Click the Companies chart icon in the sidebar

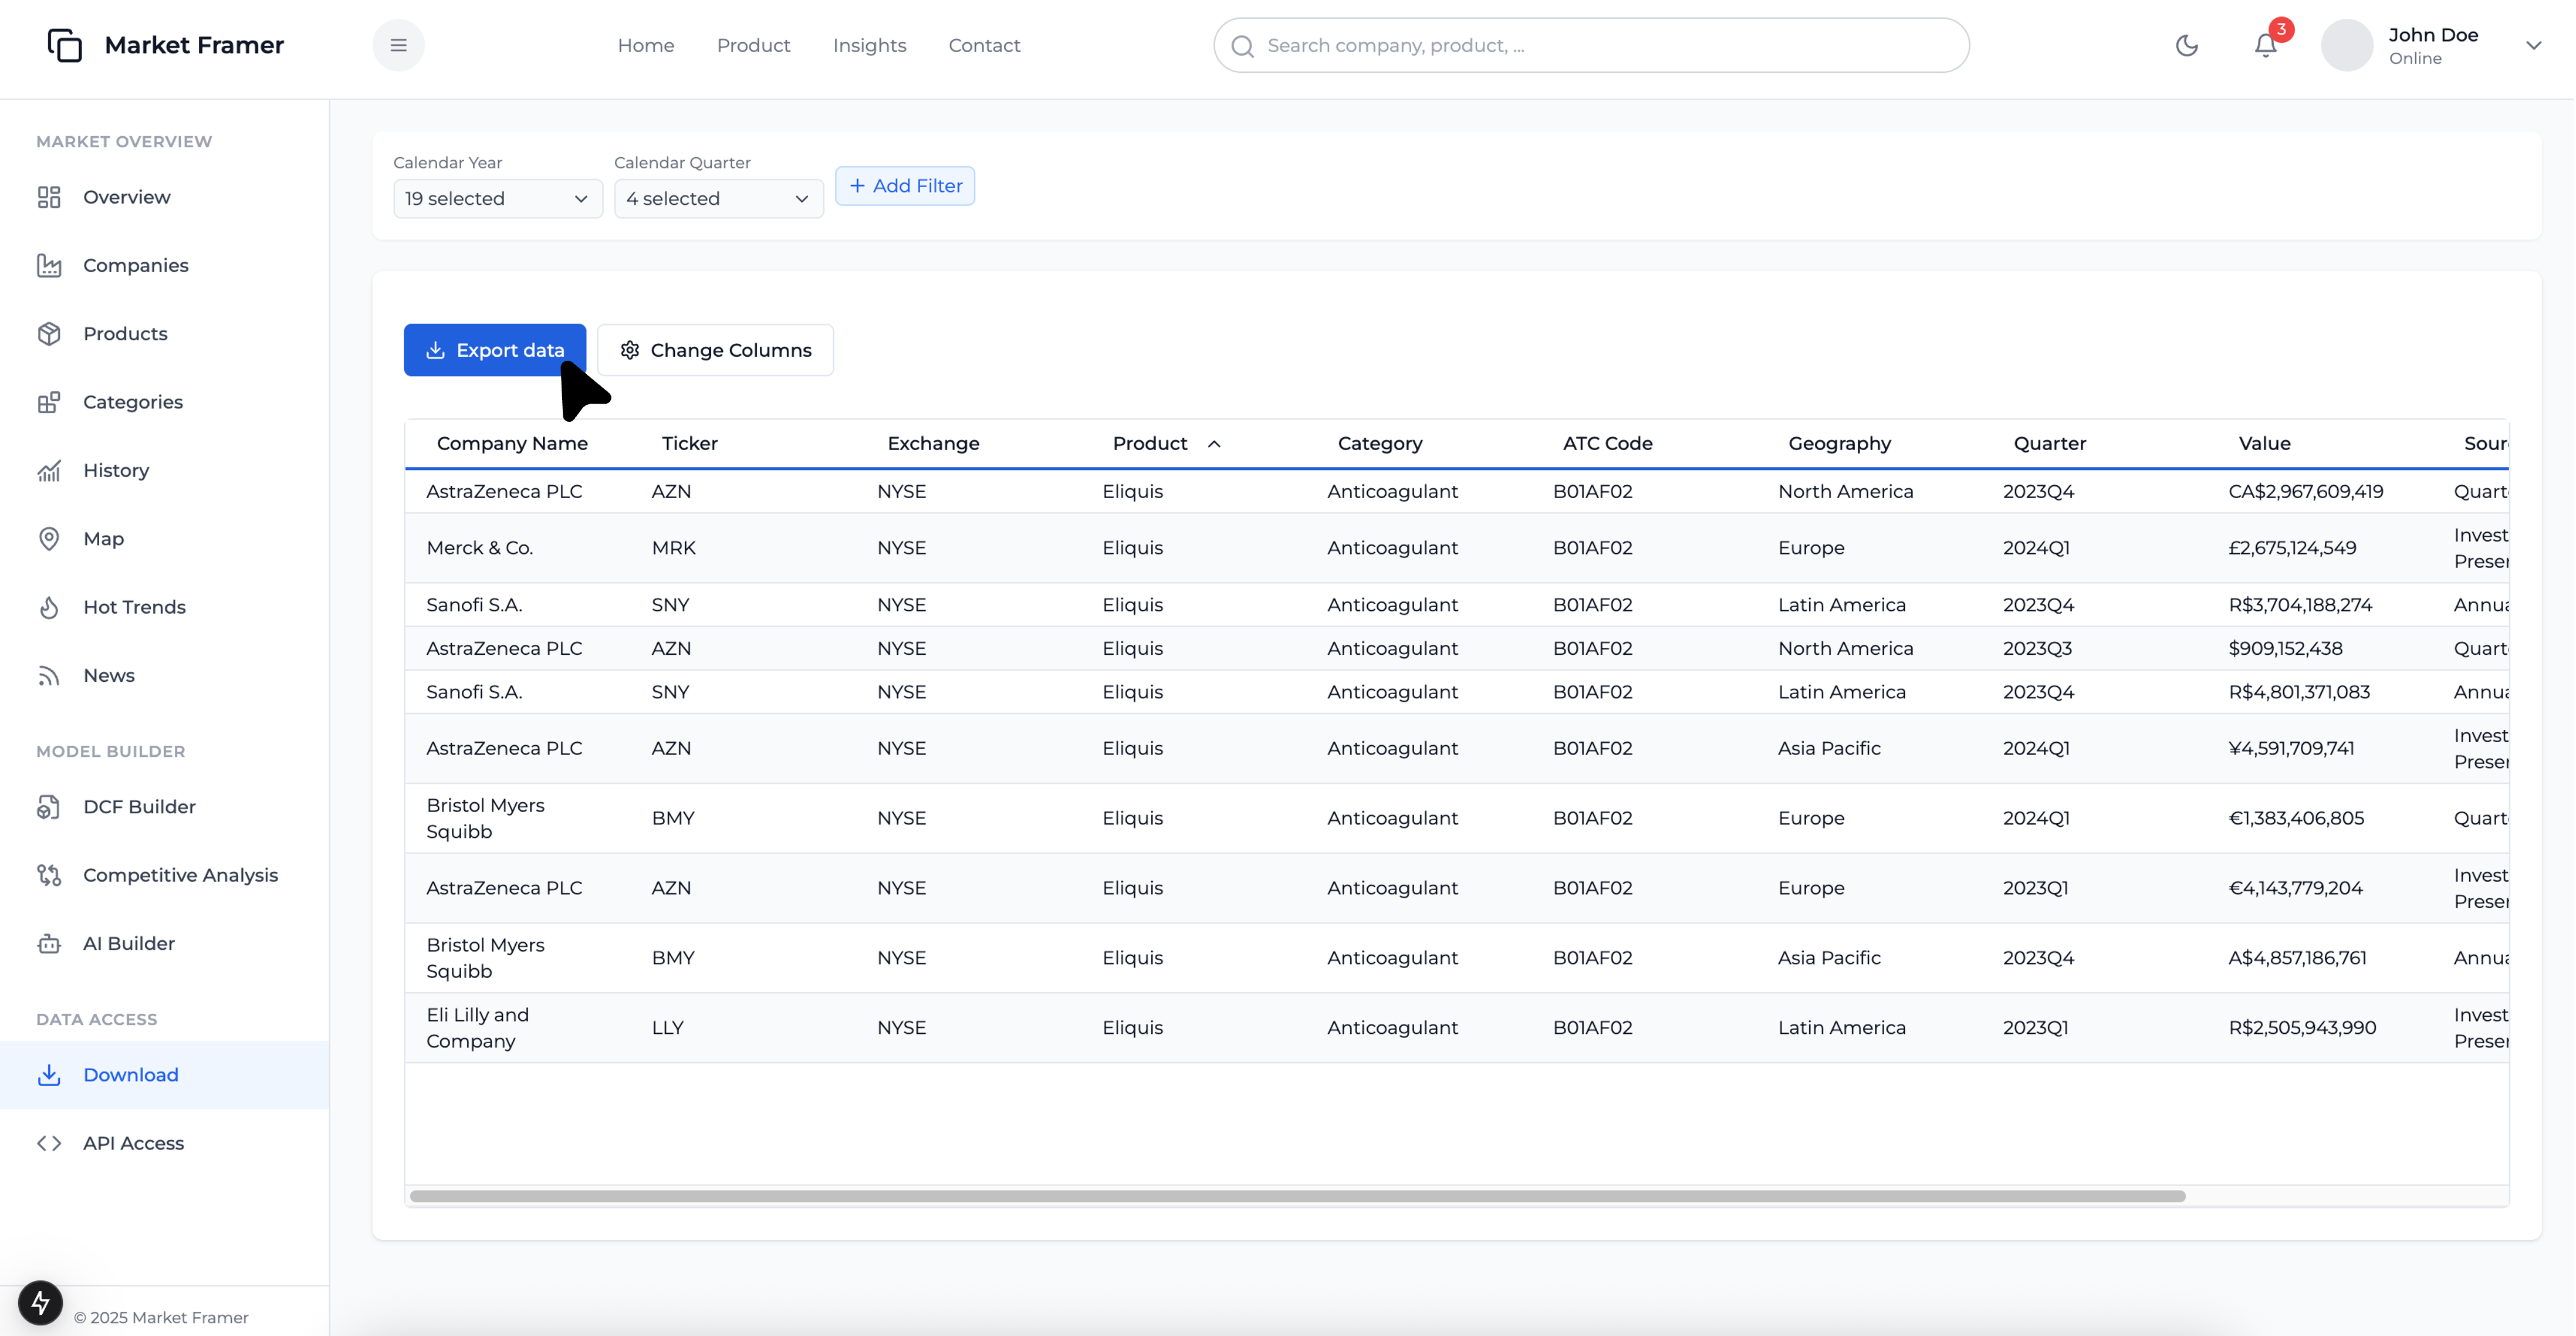[x=49, y=265]
